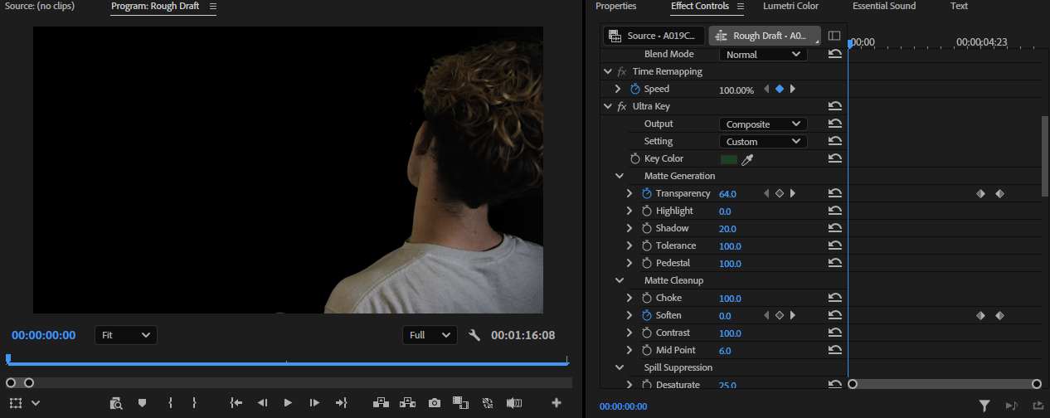Viewport: 1050px width, 418px height.
Task: Switch to the Properties tab
Action: tap(616, 6)
